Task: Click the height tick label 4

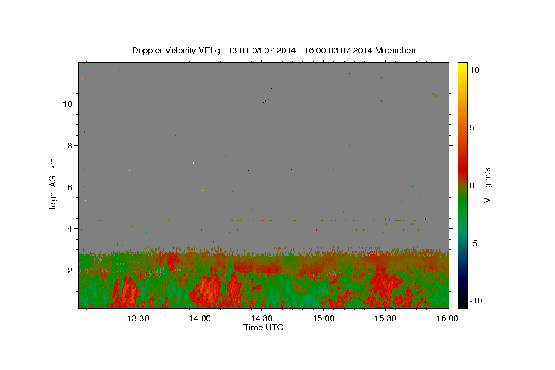Action: 71,228
